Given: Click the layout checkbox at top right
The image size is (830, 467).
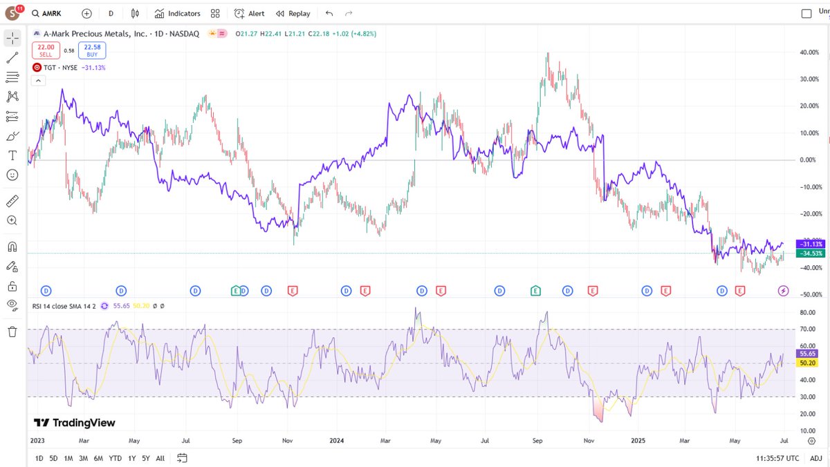Looking at the screenshot, I should coord(806,13).
